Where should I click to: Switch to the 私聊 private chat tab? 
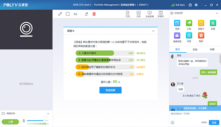[212, 49]
